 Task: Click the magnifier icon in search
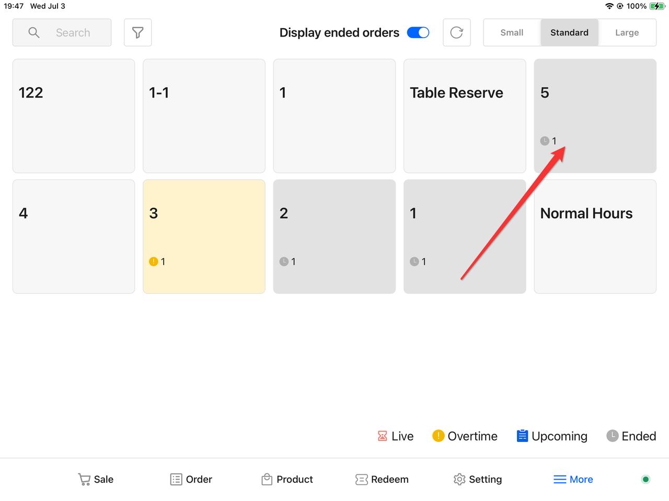[x=34, y=33]
